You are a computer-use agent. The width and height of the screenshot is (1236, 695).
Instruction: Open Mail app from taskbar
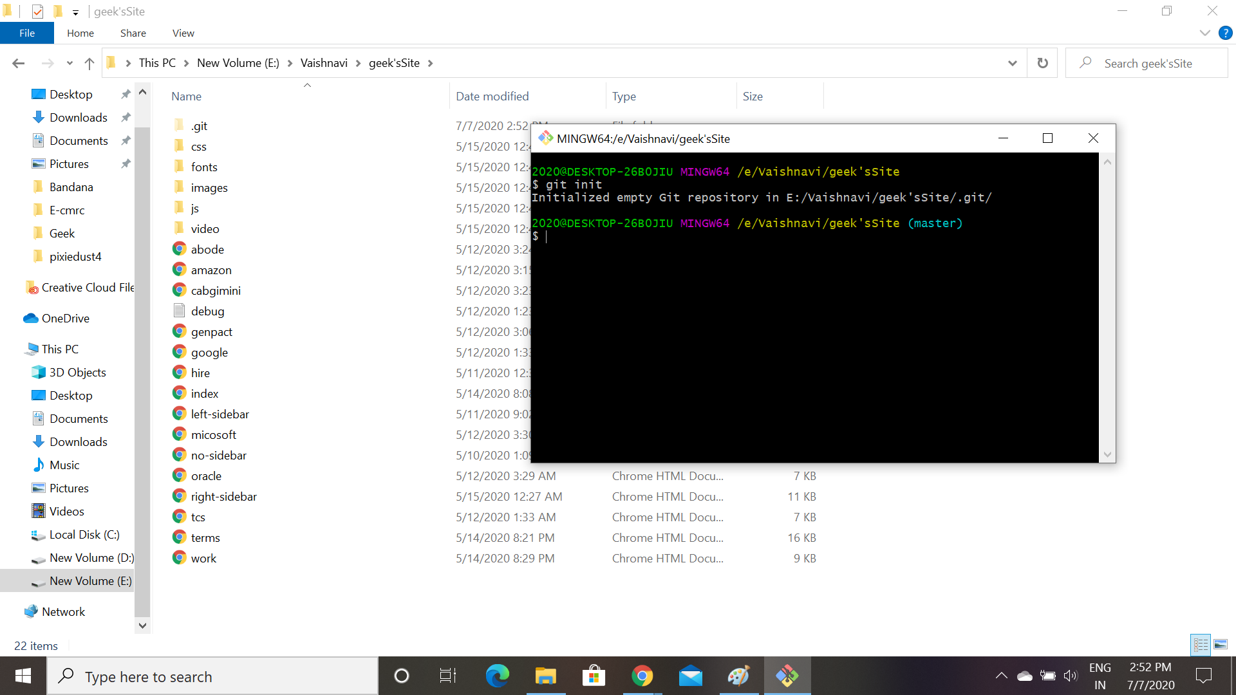coord(690,676)
